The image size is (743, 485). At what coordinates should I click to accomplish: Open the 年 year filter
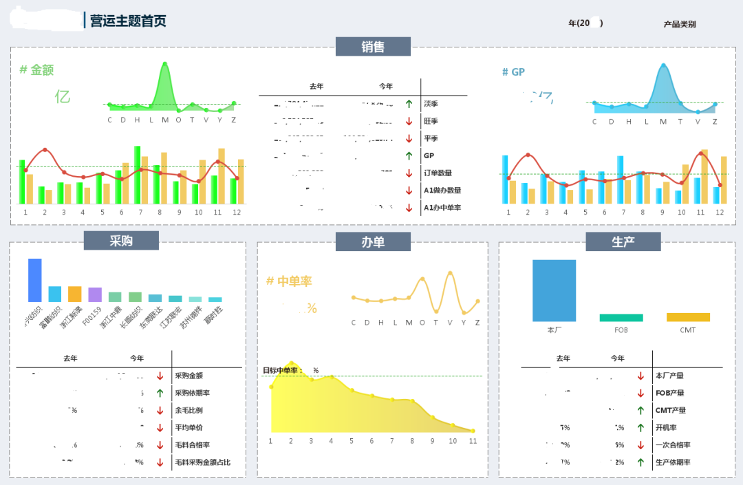pyautogui.click(x=585, y=23)
